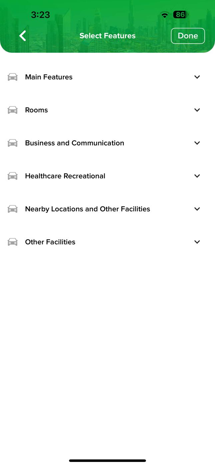The height and width of the screenshot is (466, 215).
Task: Open the Business and Communication chevron
Action: click(197, 143)
